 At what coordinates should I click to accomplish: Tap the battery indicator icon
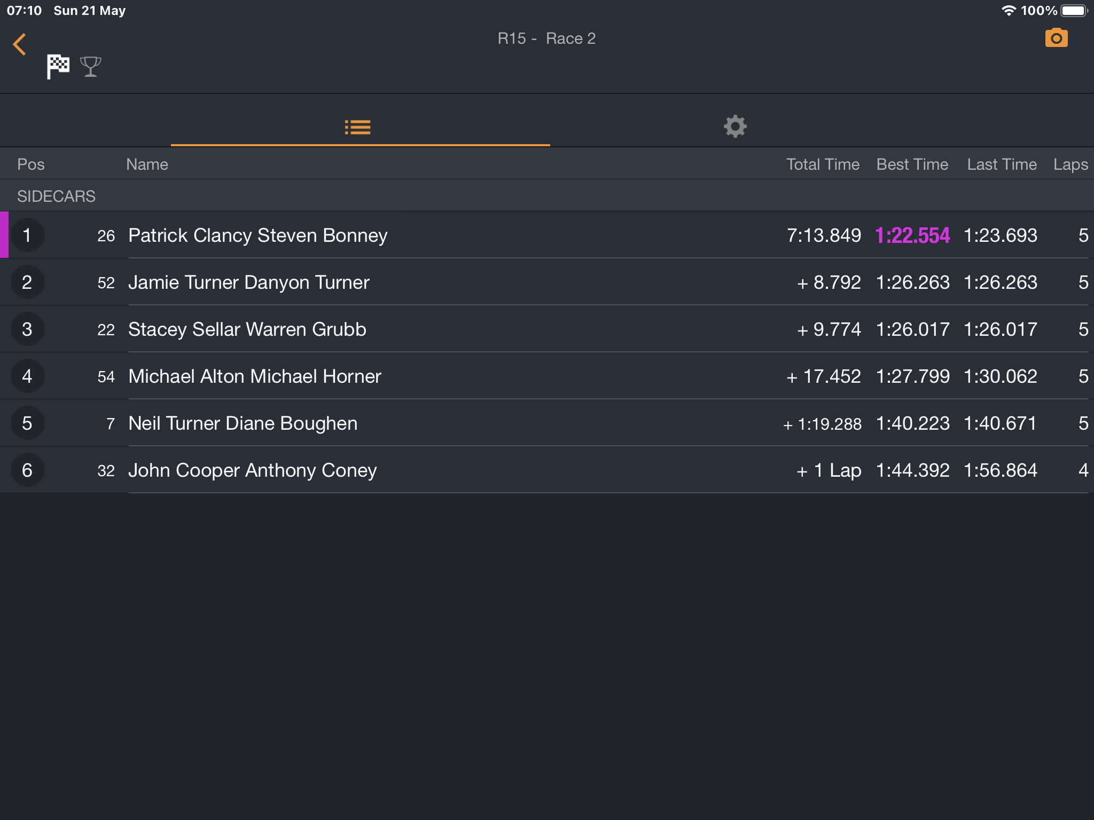1074,10
